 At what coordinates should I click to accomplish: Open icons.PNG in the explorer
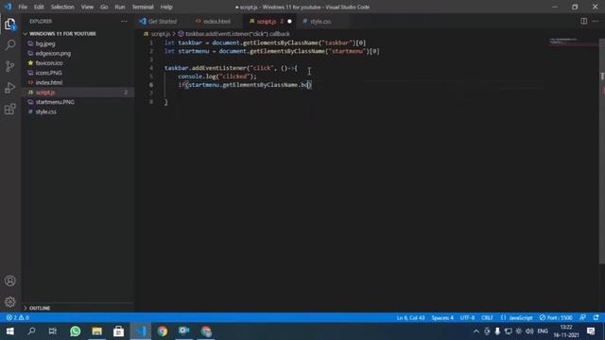[48, 73]
